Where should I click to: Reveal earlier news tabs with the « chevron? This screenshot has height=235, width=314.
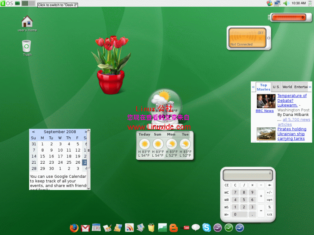pyautogui.click(x=253, y=87)
